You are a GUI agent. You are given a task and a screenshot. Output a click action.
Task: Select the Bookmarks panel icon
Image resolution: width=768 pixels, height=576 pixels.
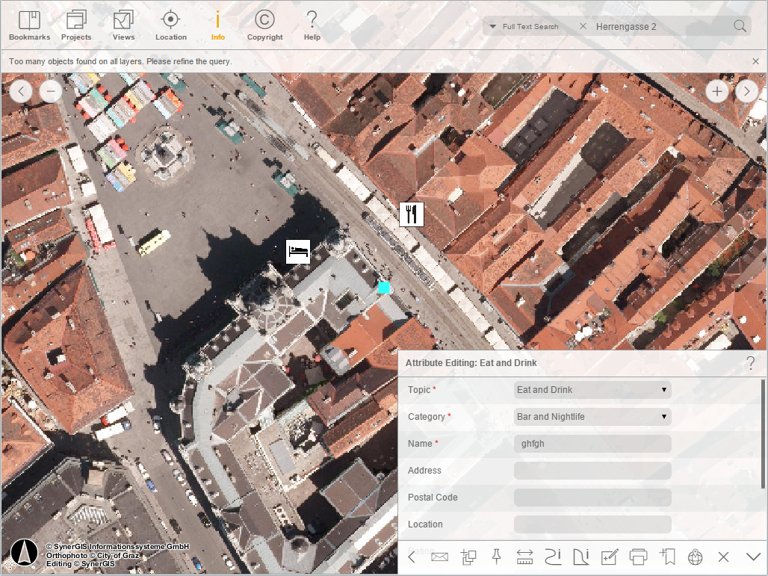[28, 23]
